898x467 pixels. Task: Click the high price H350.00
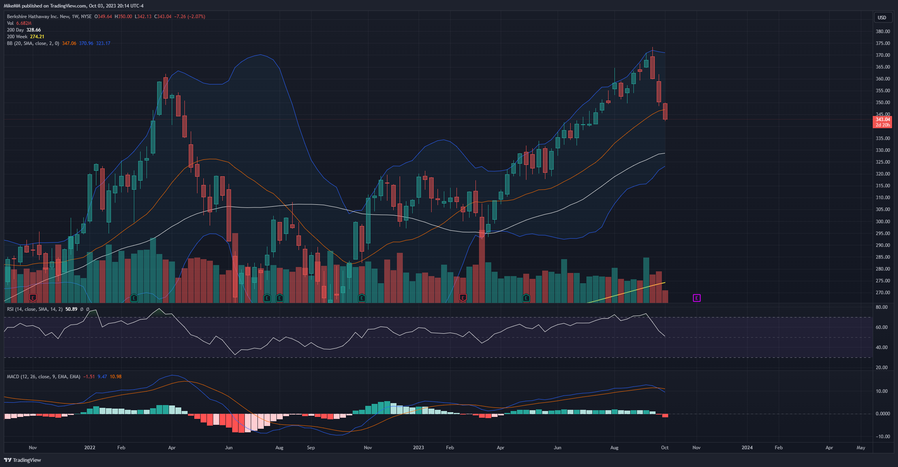pyautogui.click(x=123, y=17)
